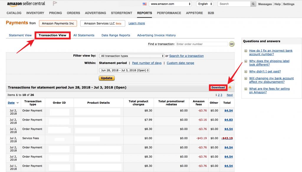Open the Advertising Invoice History tab
The width and height of the screenshot is (302, 172).
[x=156, y=35]
